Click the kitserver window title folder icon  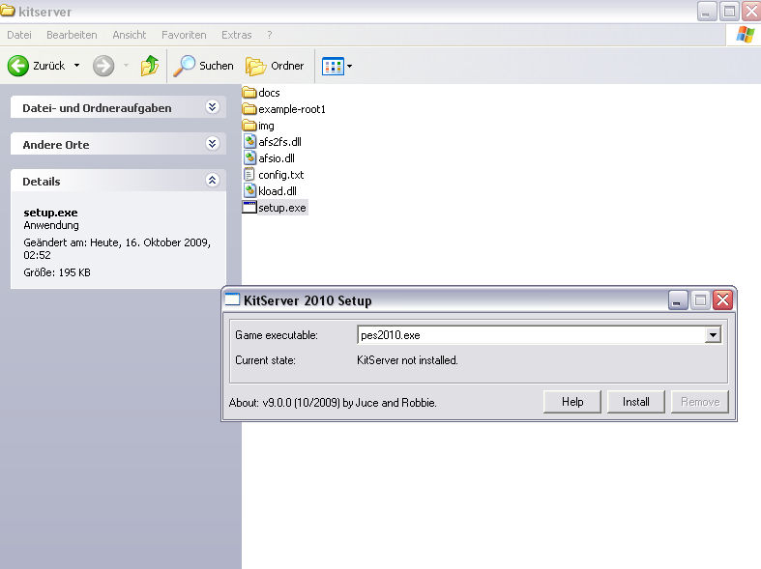click(8, 11)
